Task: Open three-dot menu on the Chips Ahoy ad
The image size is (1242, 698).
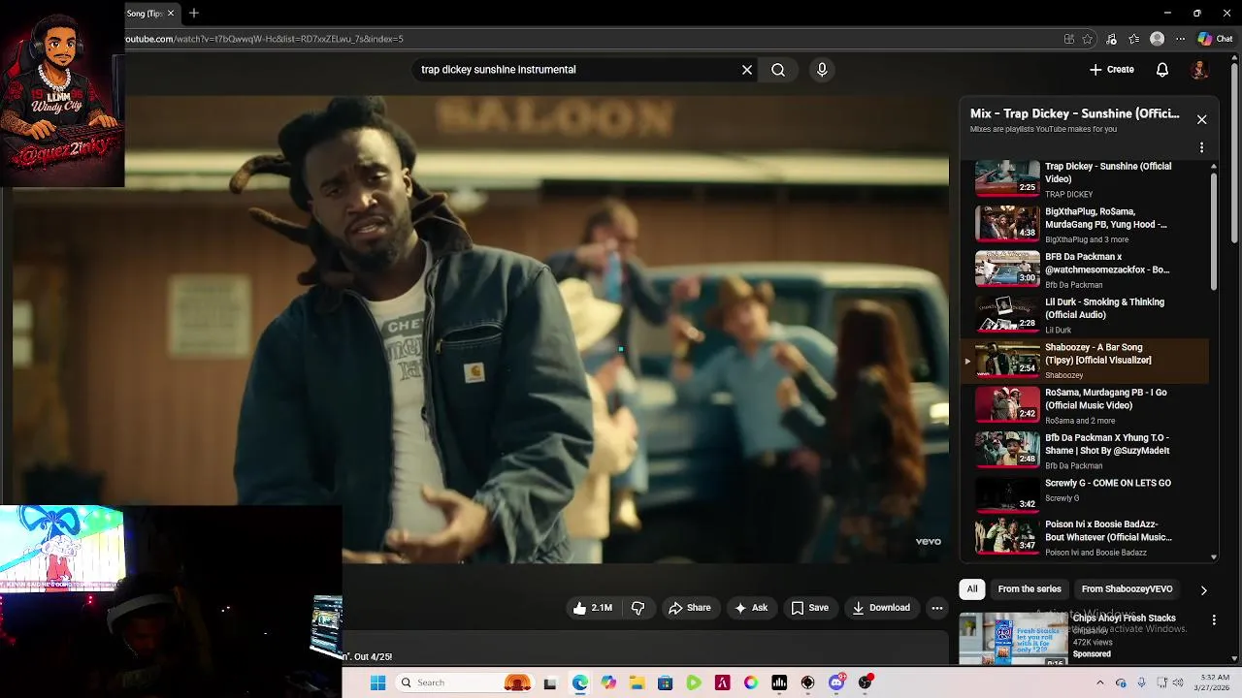Action: 1214,619
